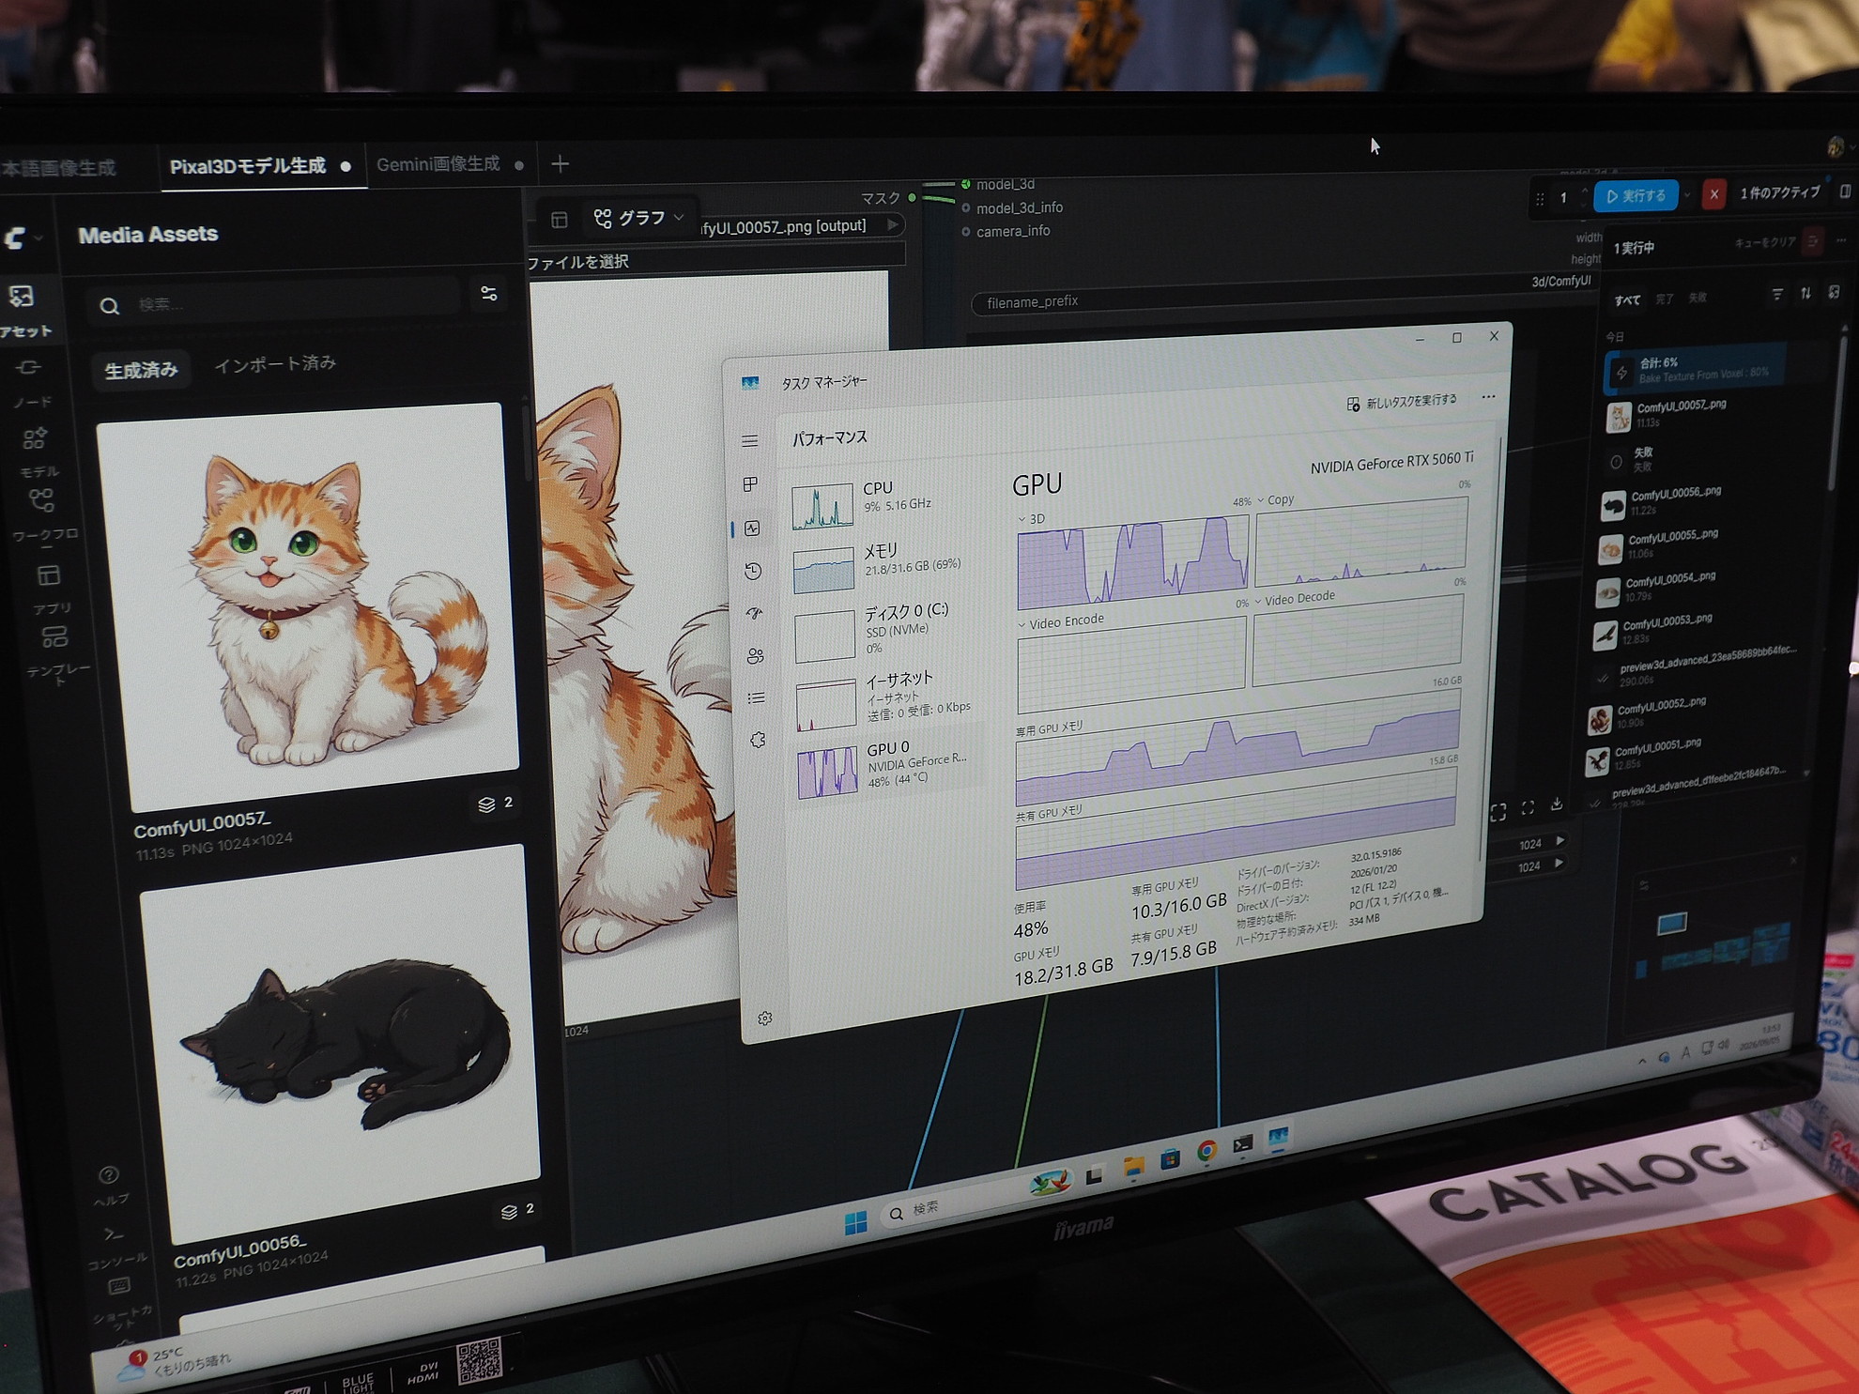Show 完了 (Completed) queue items tab
1859x1394 pixels.
(x=1665, y=299)
